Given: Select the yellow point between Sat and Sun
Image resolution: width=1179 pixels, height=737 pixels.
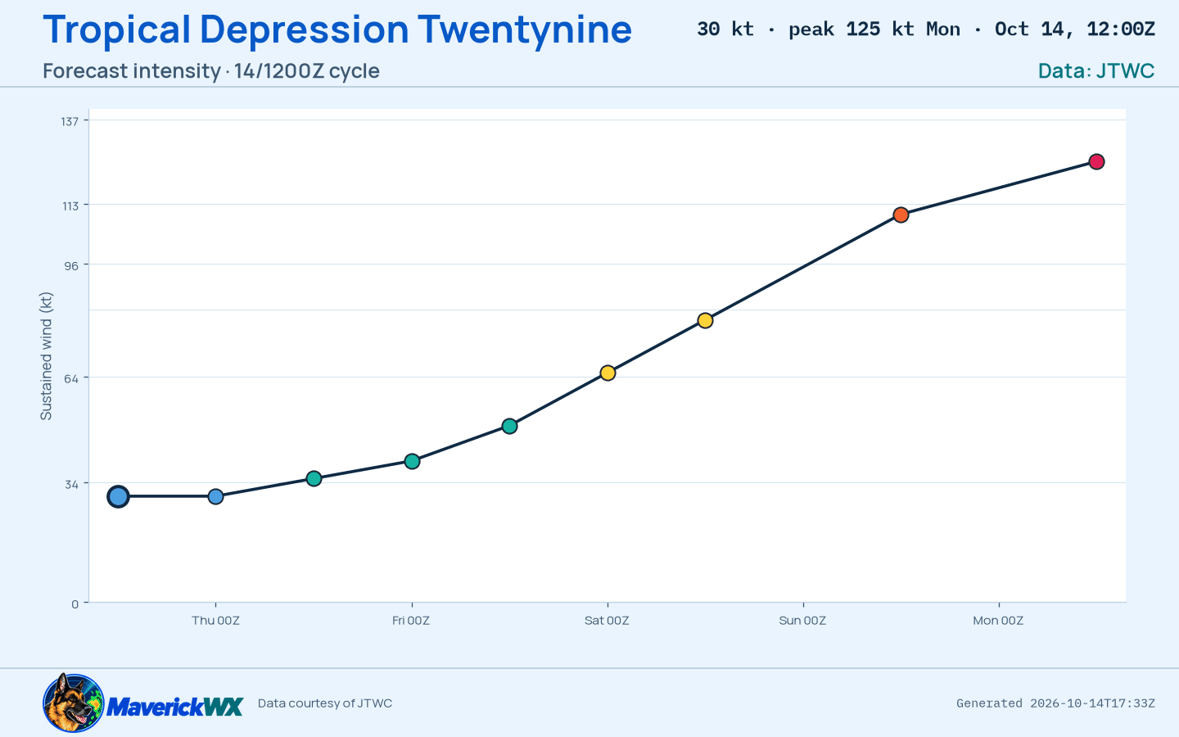Looking at the screenshot, I should click(705, 320).
